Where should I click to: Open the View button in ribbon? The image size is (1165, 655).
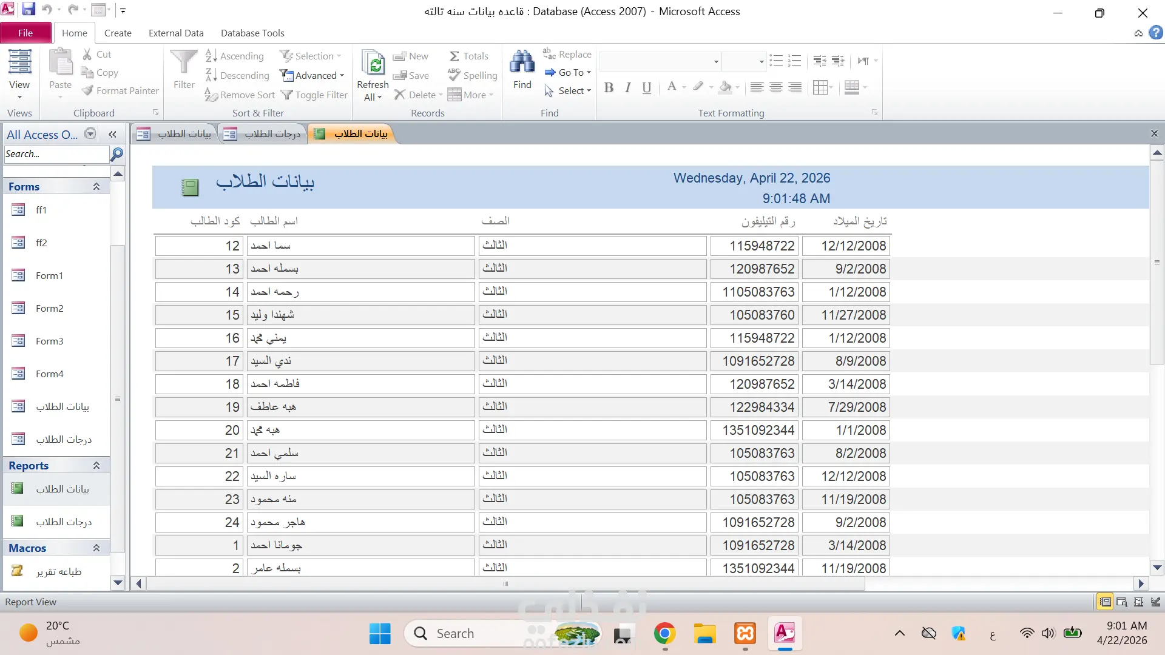pyautogui.click(x=19, y=75)
